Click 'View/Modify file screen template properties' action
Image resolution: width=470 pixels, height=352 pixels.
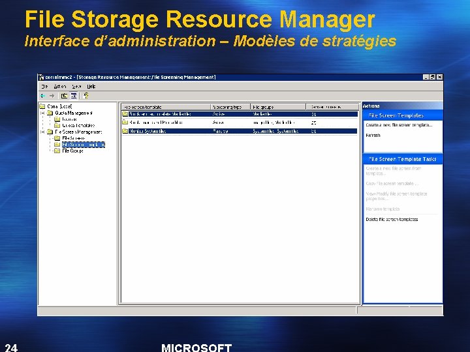(396, 196)
